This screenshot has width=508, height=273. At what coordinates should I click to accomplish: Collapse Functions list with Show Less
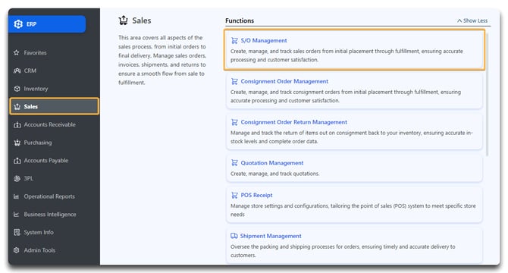pyautogui.click(x=472, y=20)
